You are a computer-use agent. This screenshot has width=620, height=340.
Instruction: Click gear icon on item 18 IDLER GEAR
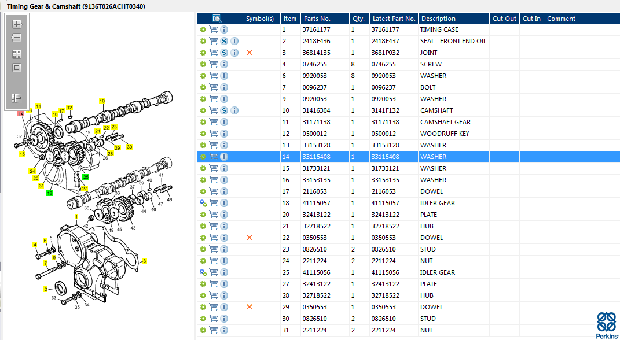(203, 203)
